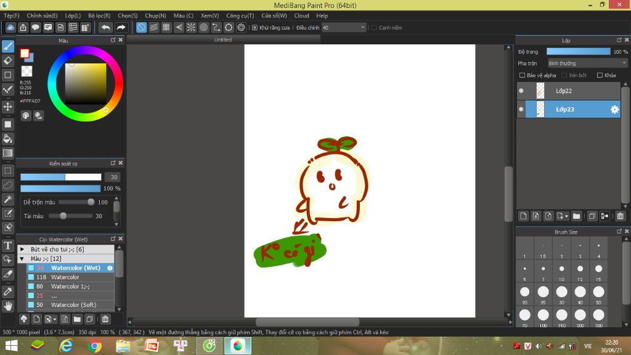The image size is (631, 355).
Task: Open the add layer dropdown in the Lớp panel
Action: 562,216
